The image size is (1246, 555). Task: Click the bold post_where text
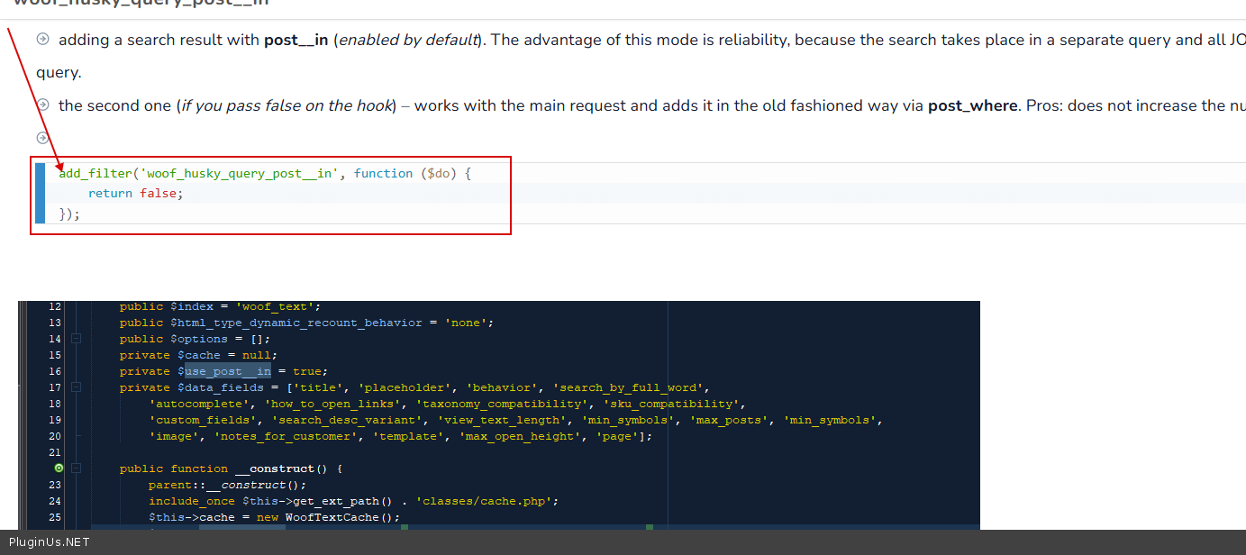point(972,105)
